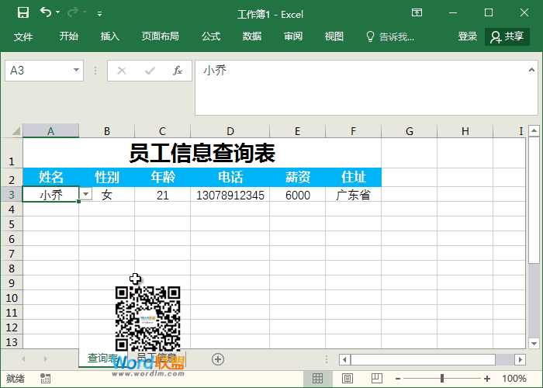This screenshot has height=388, width=543.
Task: Click the cell with age 21
Action: click(162, 195)
